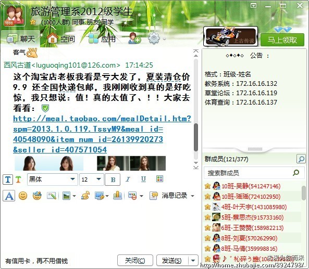Select member 10班-吴静
The width and height of the screenshot is (309, 269).
click(x=252, y=186)
